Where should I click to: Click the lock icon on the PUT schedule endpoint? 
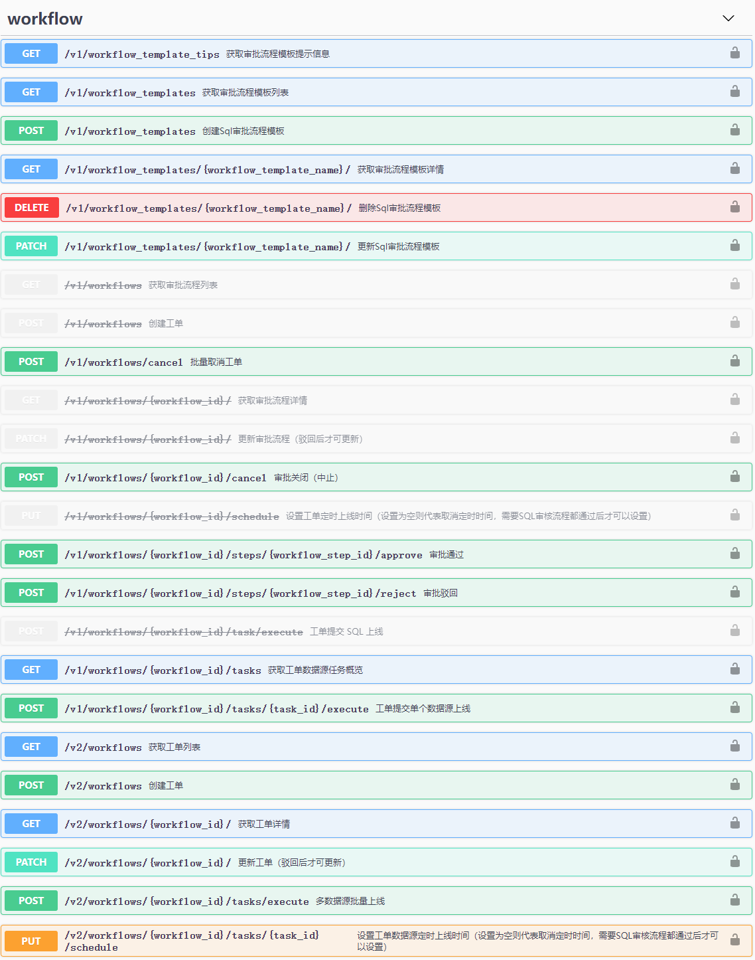click(x=735, y=941)
